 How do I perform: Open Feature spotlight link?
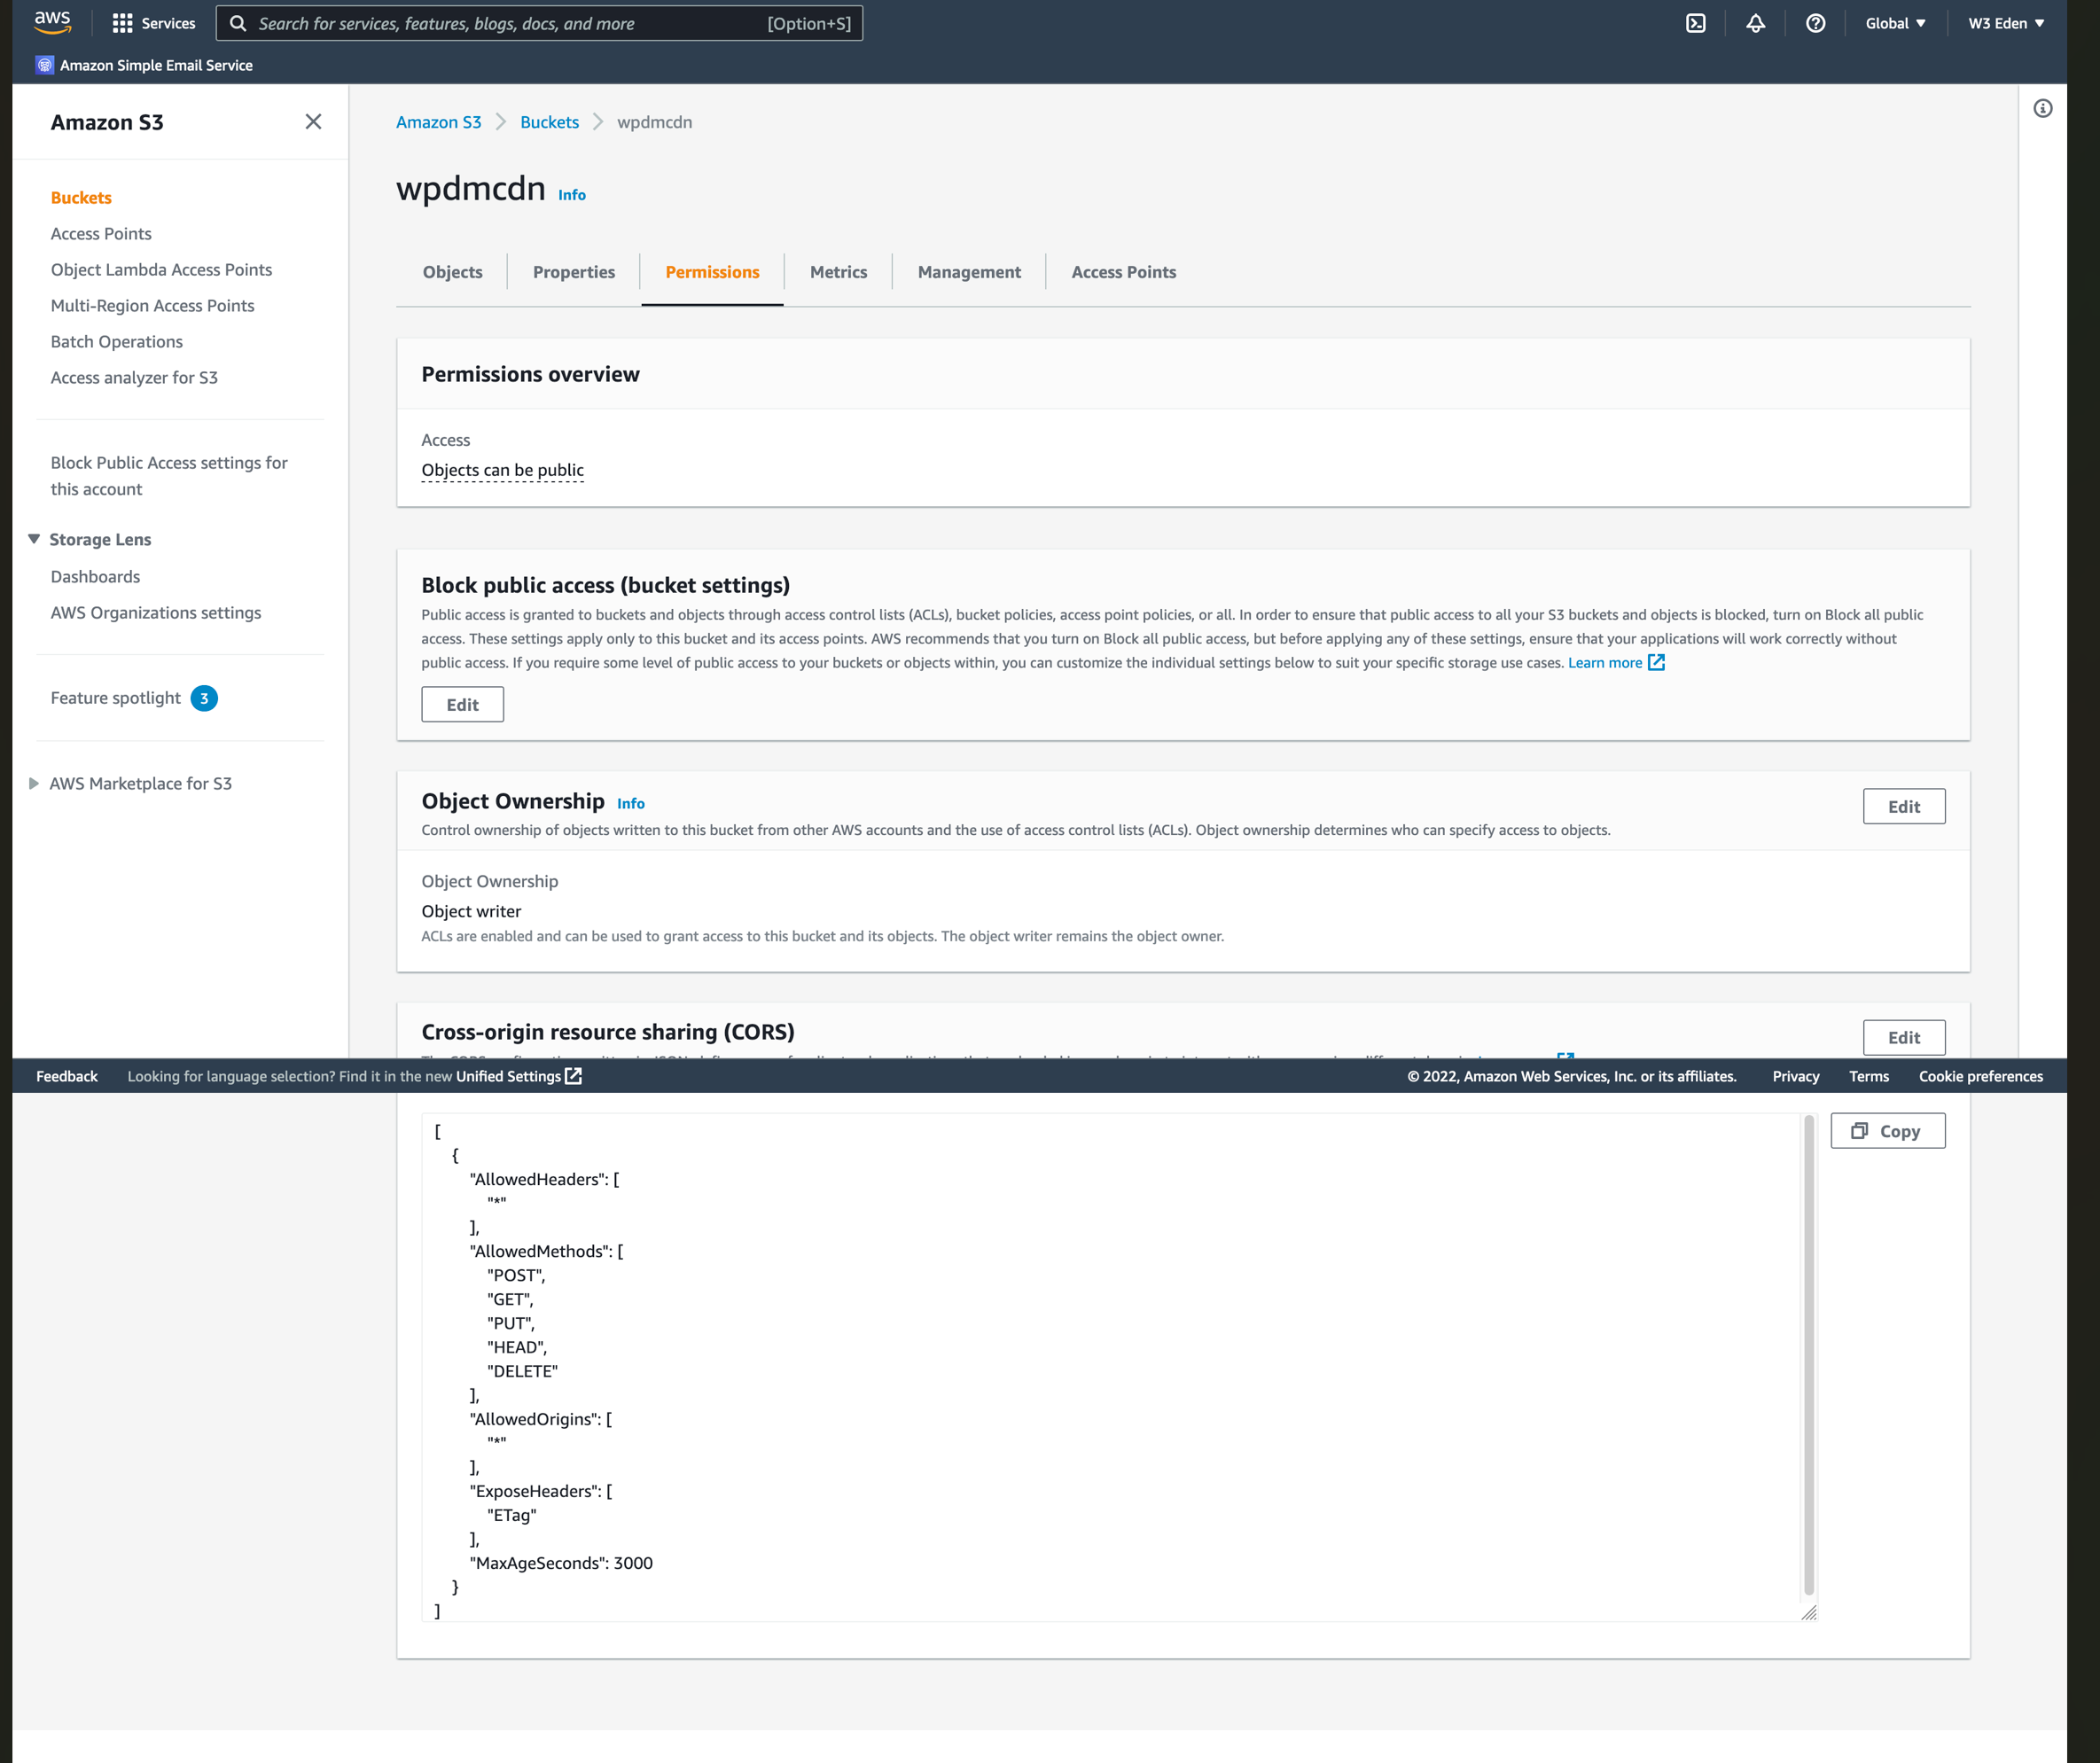coord(116,698)
